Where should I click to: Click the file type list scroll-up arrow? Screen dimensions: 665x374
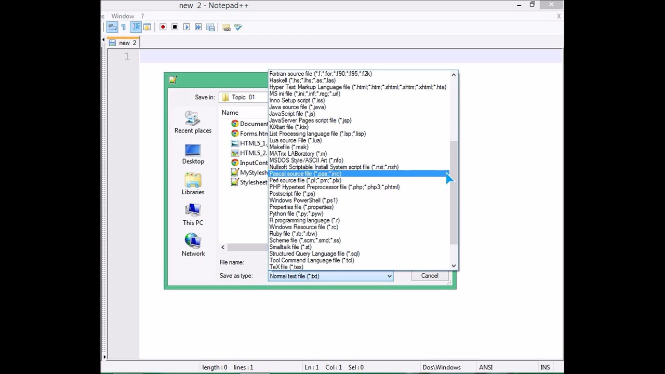pyautogui.click(x=454, y=75)
